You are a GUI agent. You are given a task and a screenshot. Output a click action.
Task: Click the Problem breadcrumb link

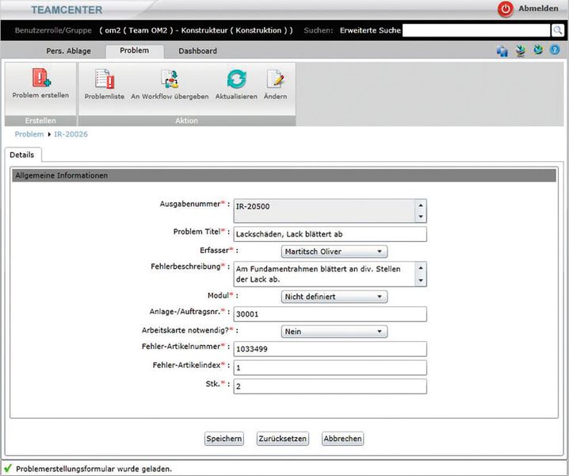(x=29, y=134)
